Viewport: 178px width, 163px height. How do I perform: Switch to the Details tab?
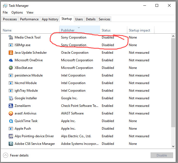click(x=91, y=19)
